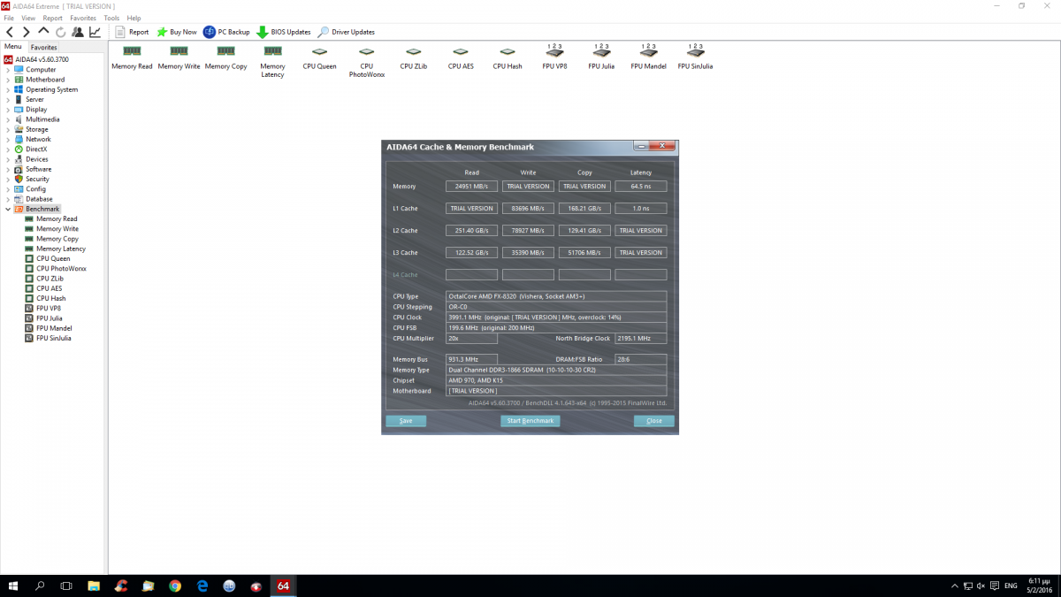The width and height of the screenshot is (1061, 597).
Task: Click the Memory Latency 64.5 ns result field
Action: click(641, 187)
